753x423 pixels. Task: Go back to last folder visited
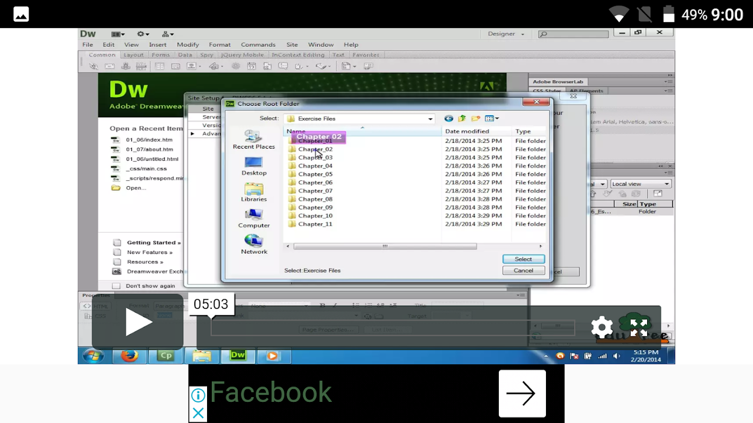click(449, 118)
